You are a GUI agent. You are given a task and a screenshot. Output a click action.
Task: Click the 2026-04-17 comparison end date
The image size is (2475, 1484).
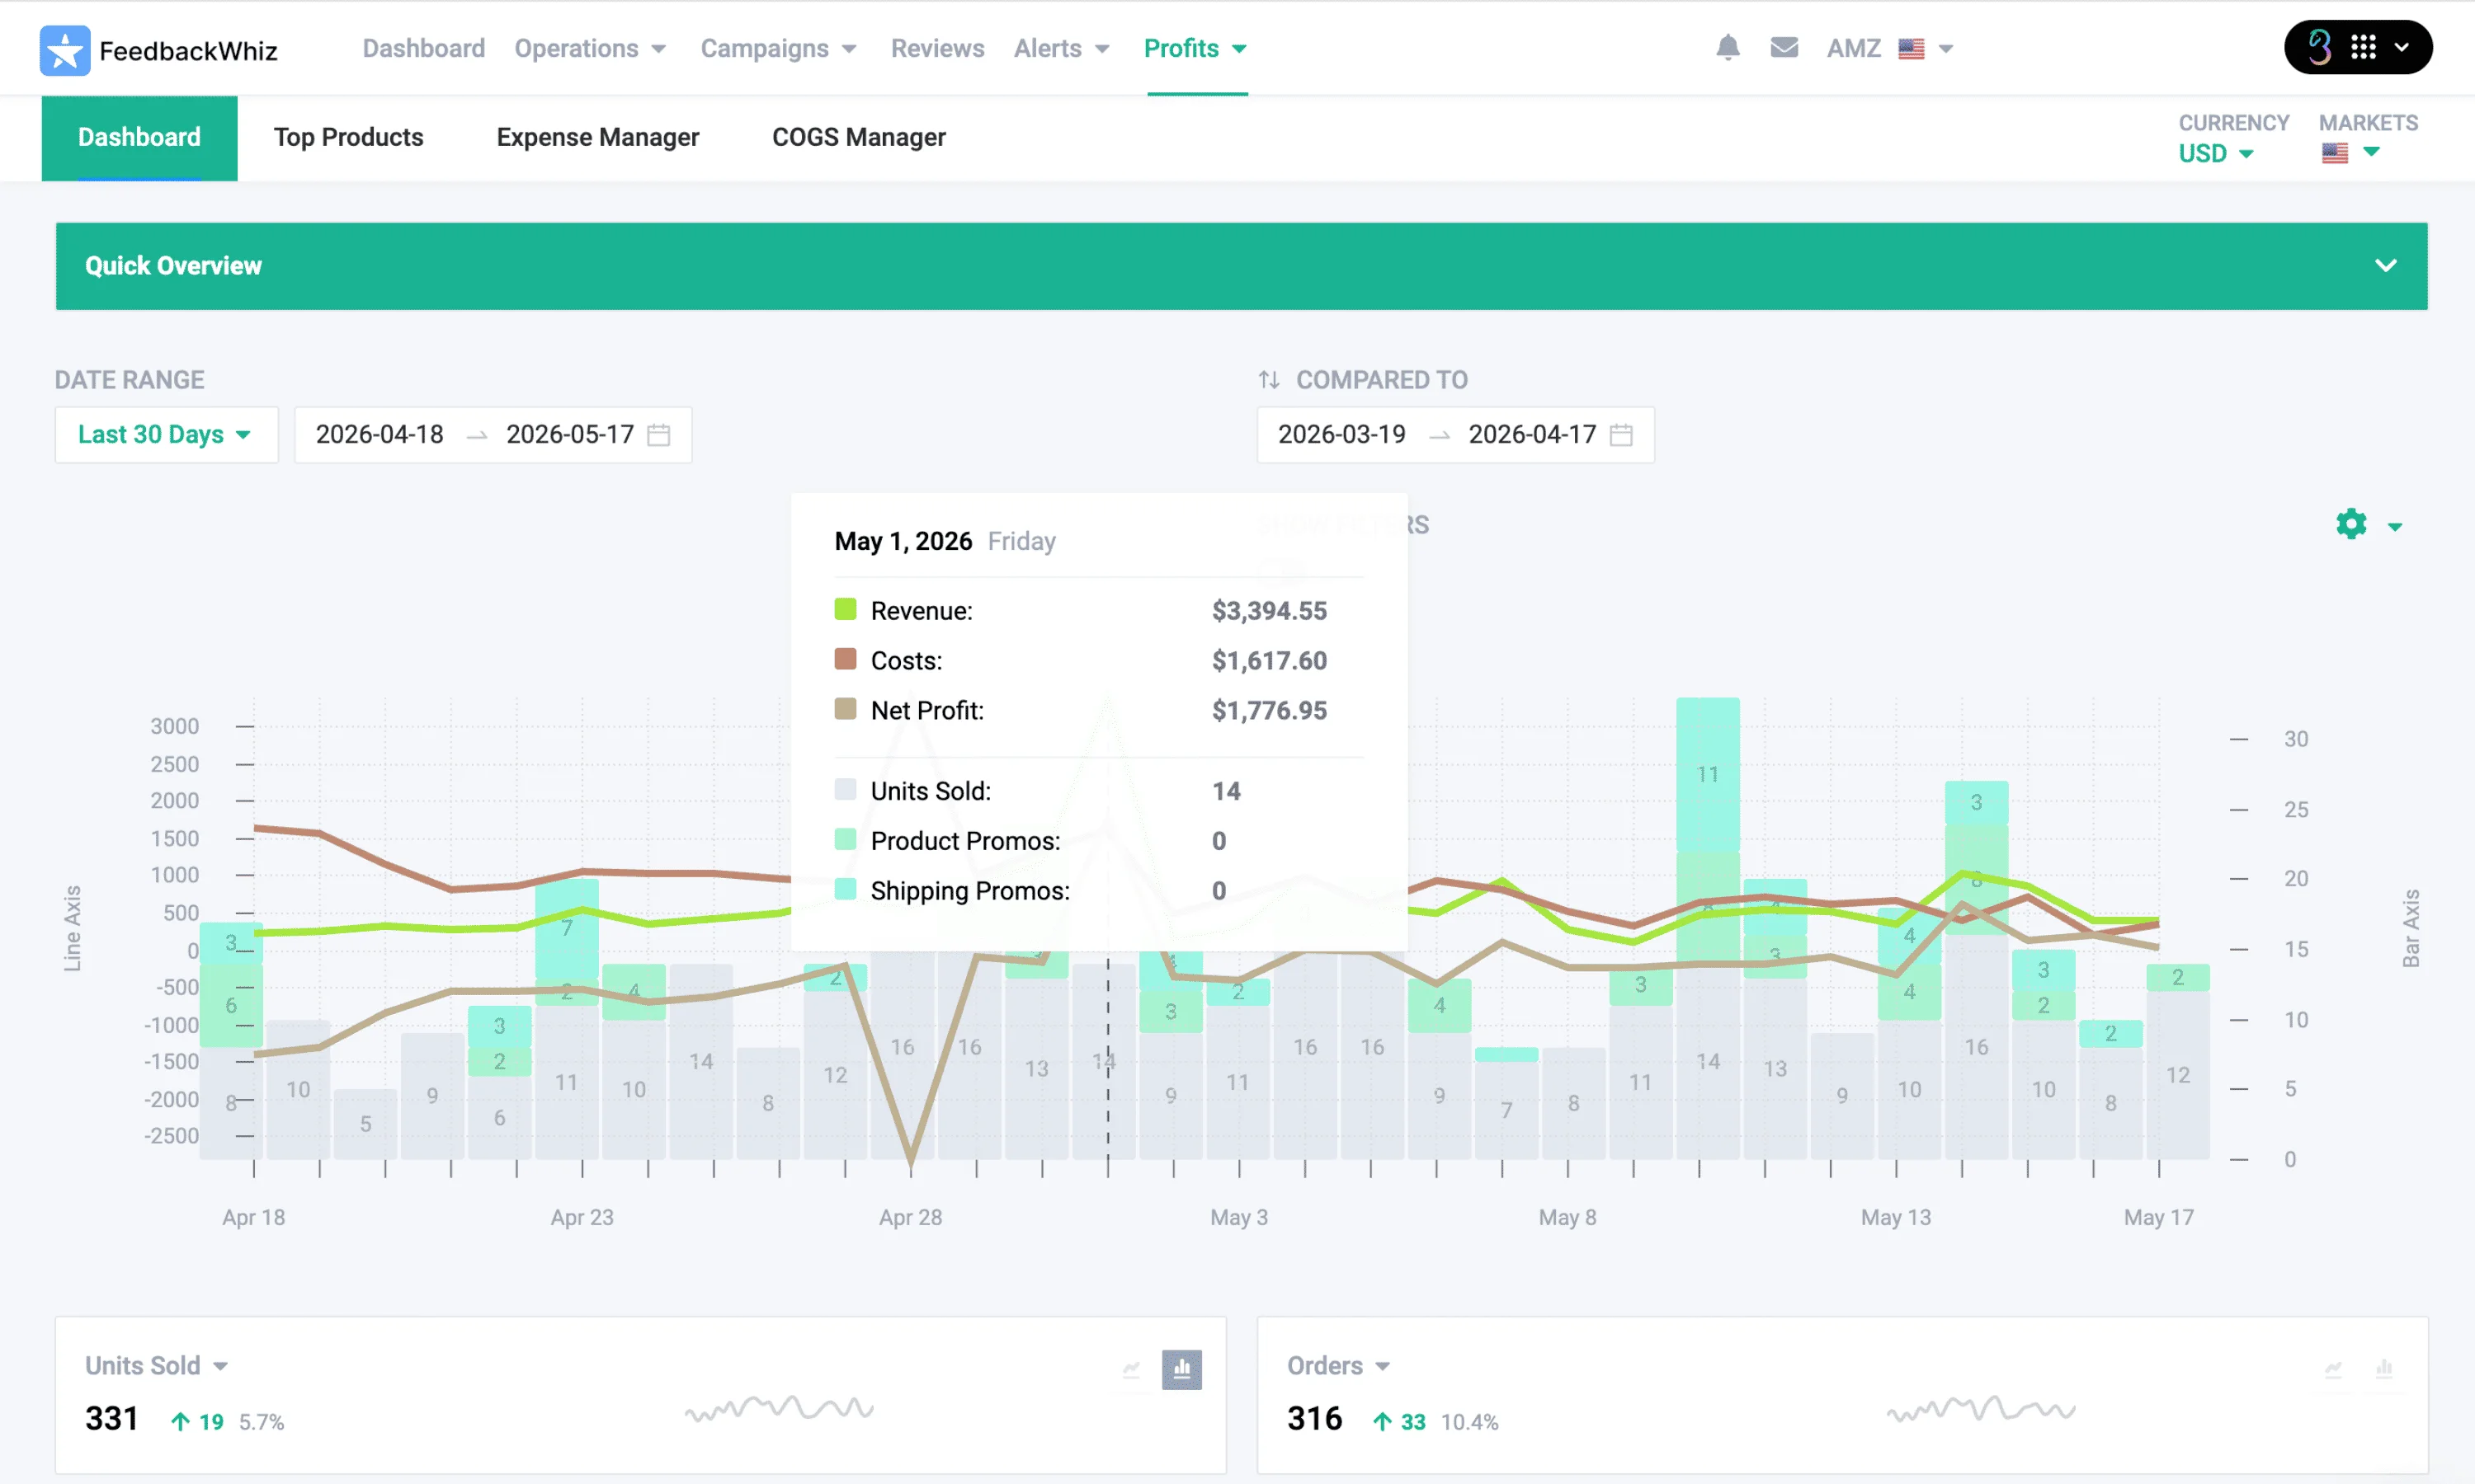[x=1532, y=435]
